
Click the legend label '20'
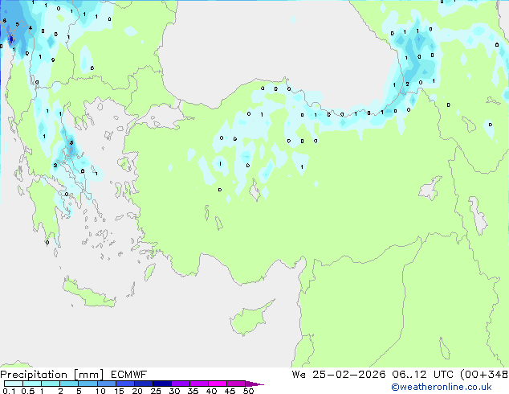pos(137,391)
